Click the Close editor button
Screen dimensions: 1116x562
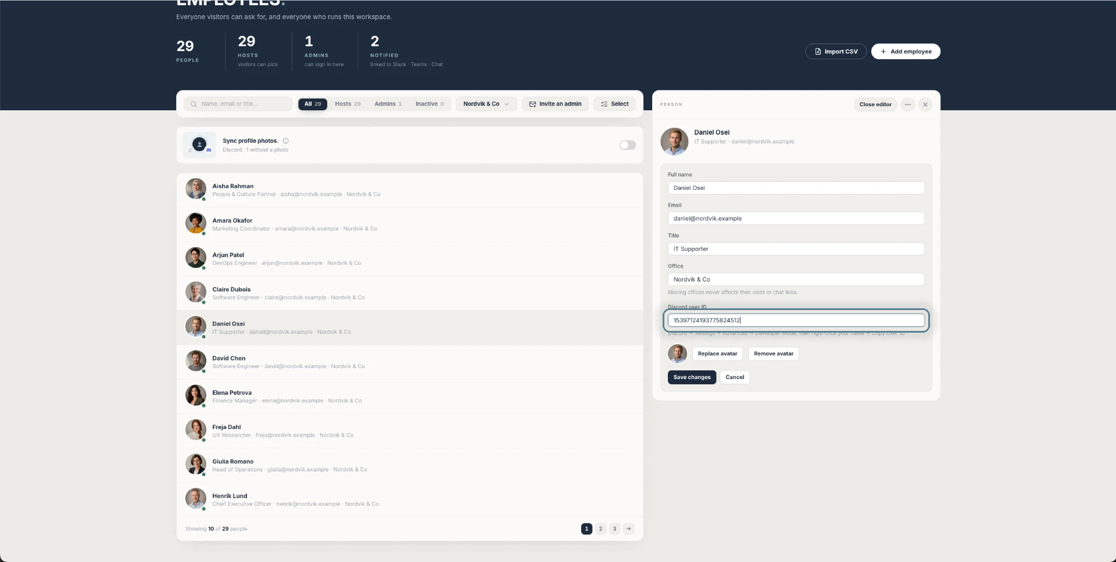(x=875, y=105)
